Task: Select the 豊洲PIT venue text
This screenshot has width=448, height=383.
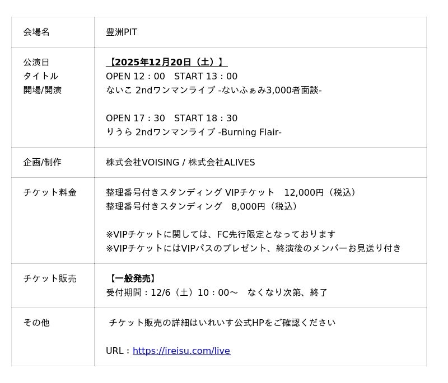Action: click(122, 32)
